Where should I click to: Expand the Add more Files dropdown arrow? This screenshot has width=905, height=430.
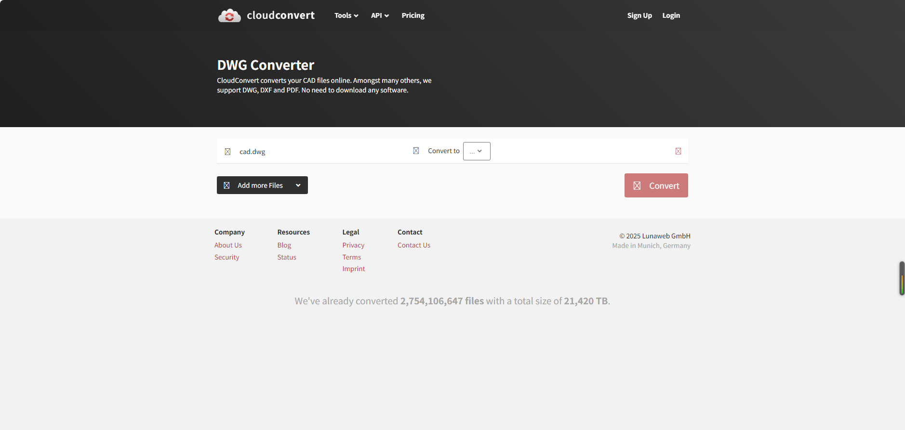coord(298,185)
